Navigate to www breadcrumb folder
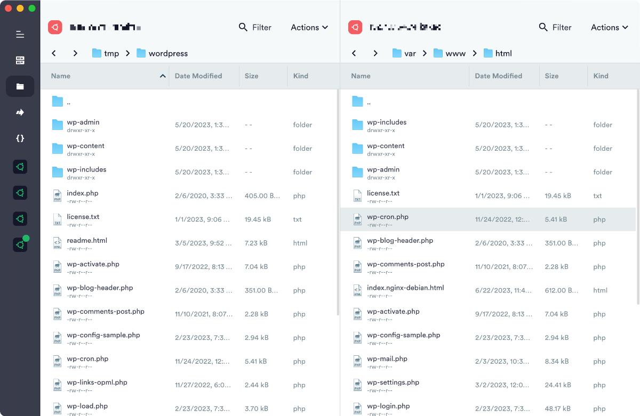The image size is (640, 416). click(x=450, y=53)
